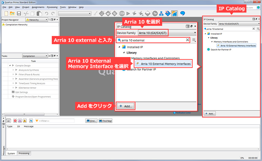This screenshot has height=161, width=262.
Task: Show critical warning messages filter icon
Action: (x=20, y=121)
